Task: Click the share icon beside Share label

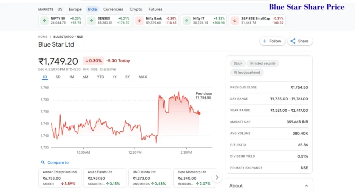Action: [x=293, y=41]
